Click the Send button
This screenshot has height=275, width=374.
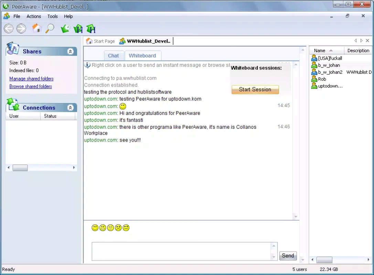[288, 256]
